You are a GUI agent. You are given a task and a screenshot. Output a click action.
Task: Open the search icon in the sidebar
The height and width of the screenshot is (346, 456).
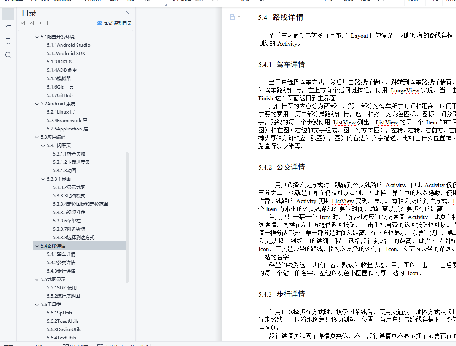pyautogui.click(x=8, y=55)
